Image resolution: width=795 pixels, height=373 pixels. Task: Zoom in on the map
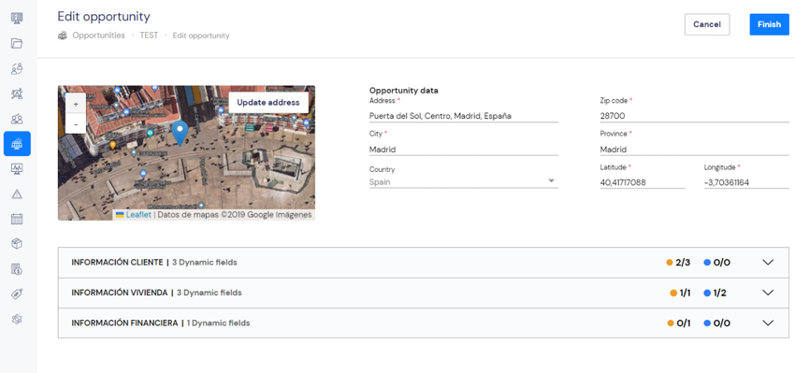[76, 104]
